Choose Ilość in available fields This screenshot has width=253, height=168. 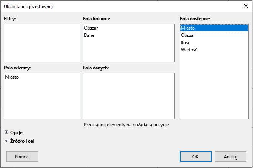[x=186, y=43]
